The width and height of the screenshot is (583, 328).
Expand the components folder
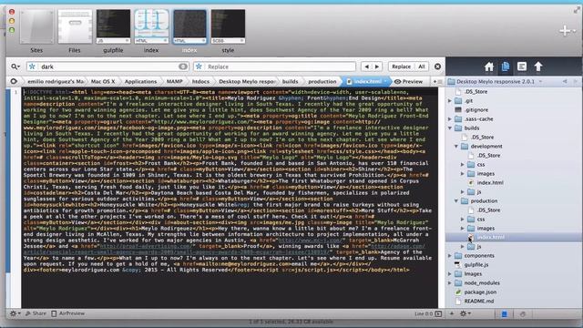pos(450,255)
